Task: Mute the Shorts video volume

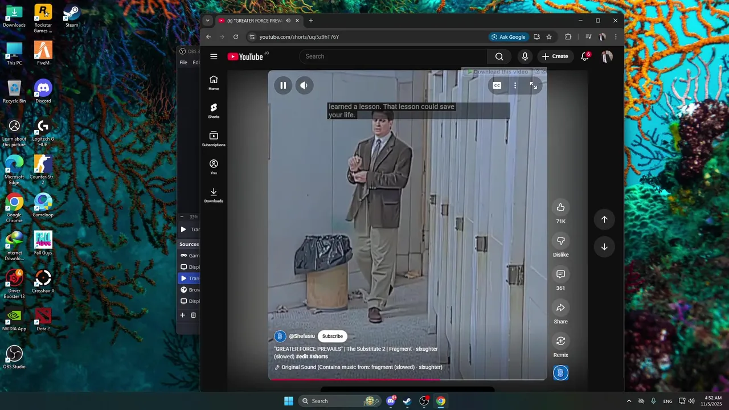Action: (x=304, y=85)
